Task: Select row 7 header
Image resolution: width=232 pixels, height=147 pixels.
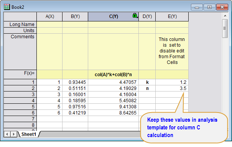Action: click(20, 119)
